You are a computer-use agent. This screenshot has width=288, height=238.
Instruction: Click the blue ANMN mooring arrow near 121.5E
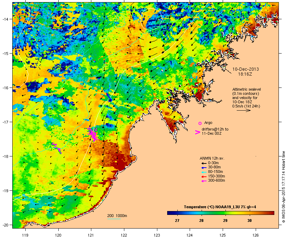[109, 97]
